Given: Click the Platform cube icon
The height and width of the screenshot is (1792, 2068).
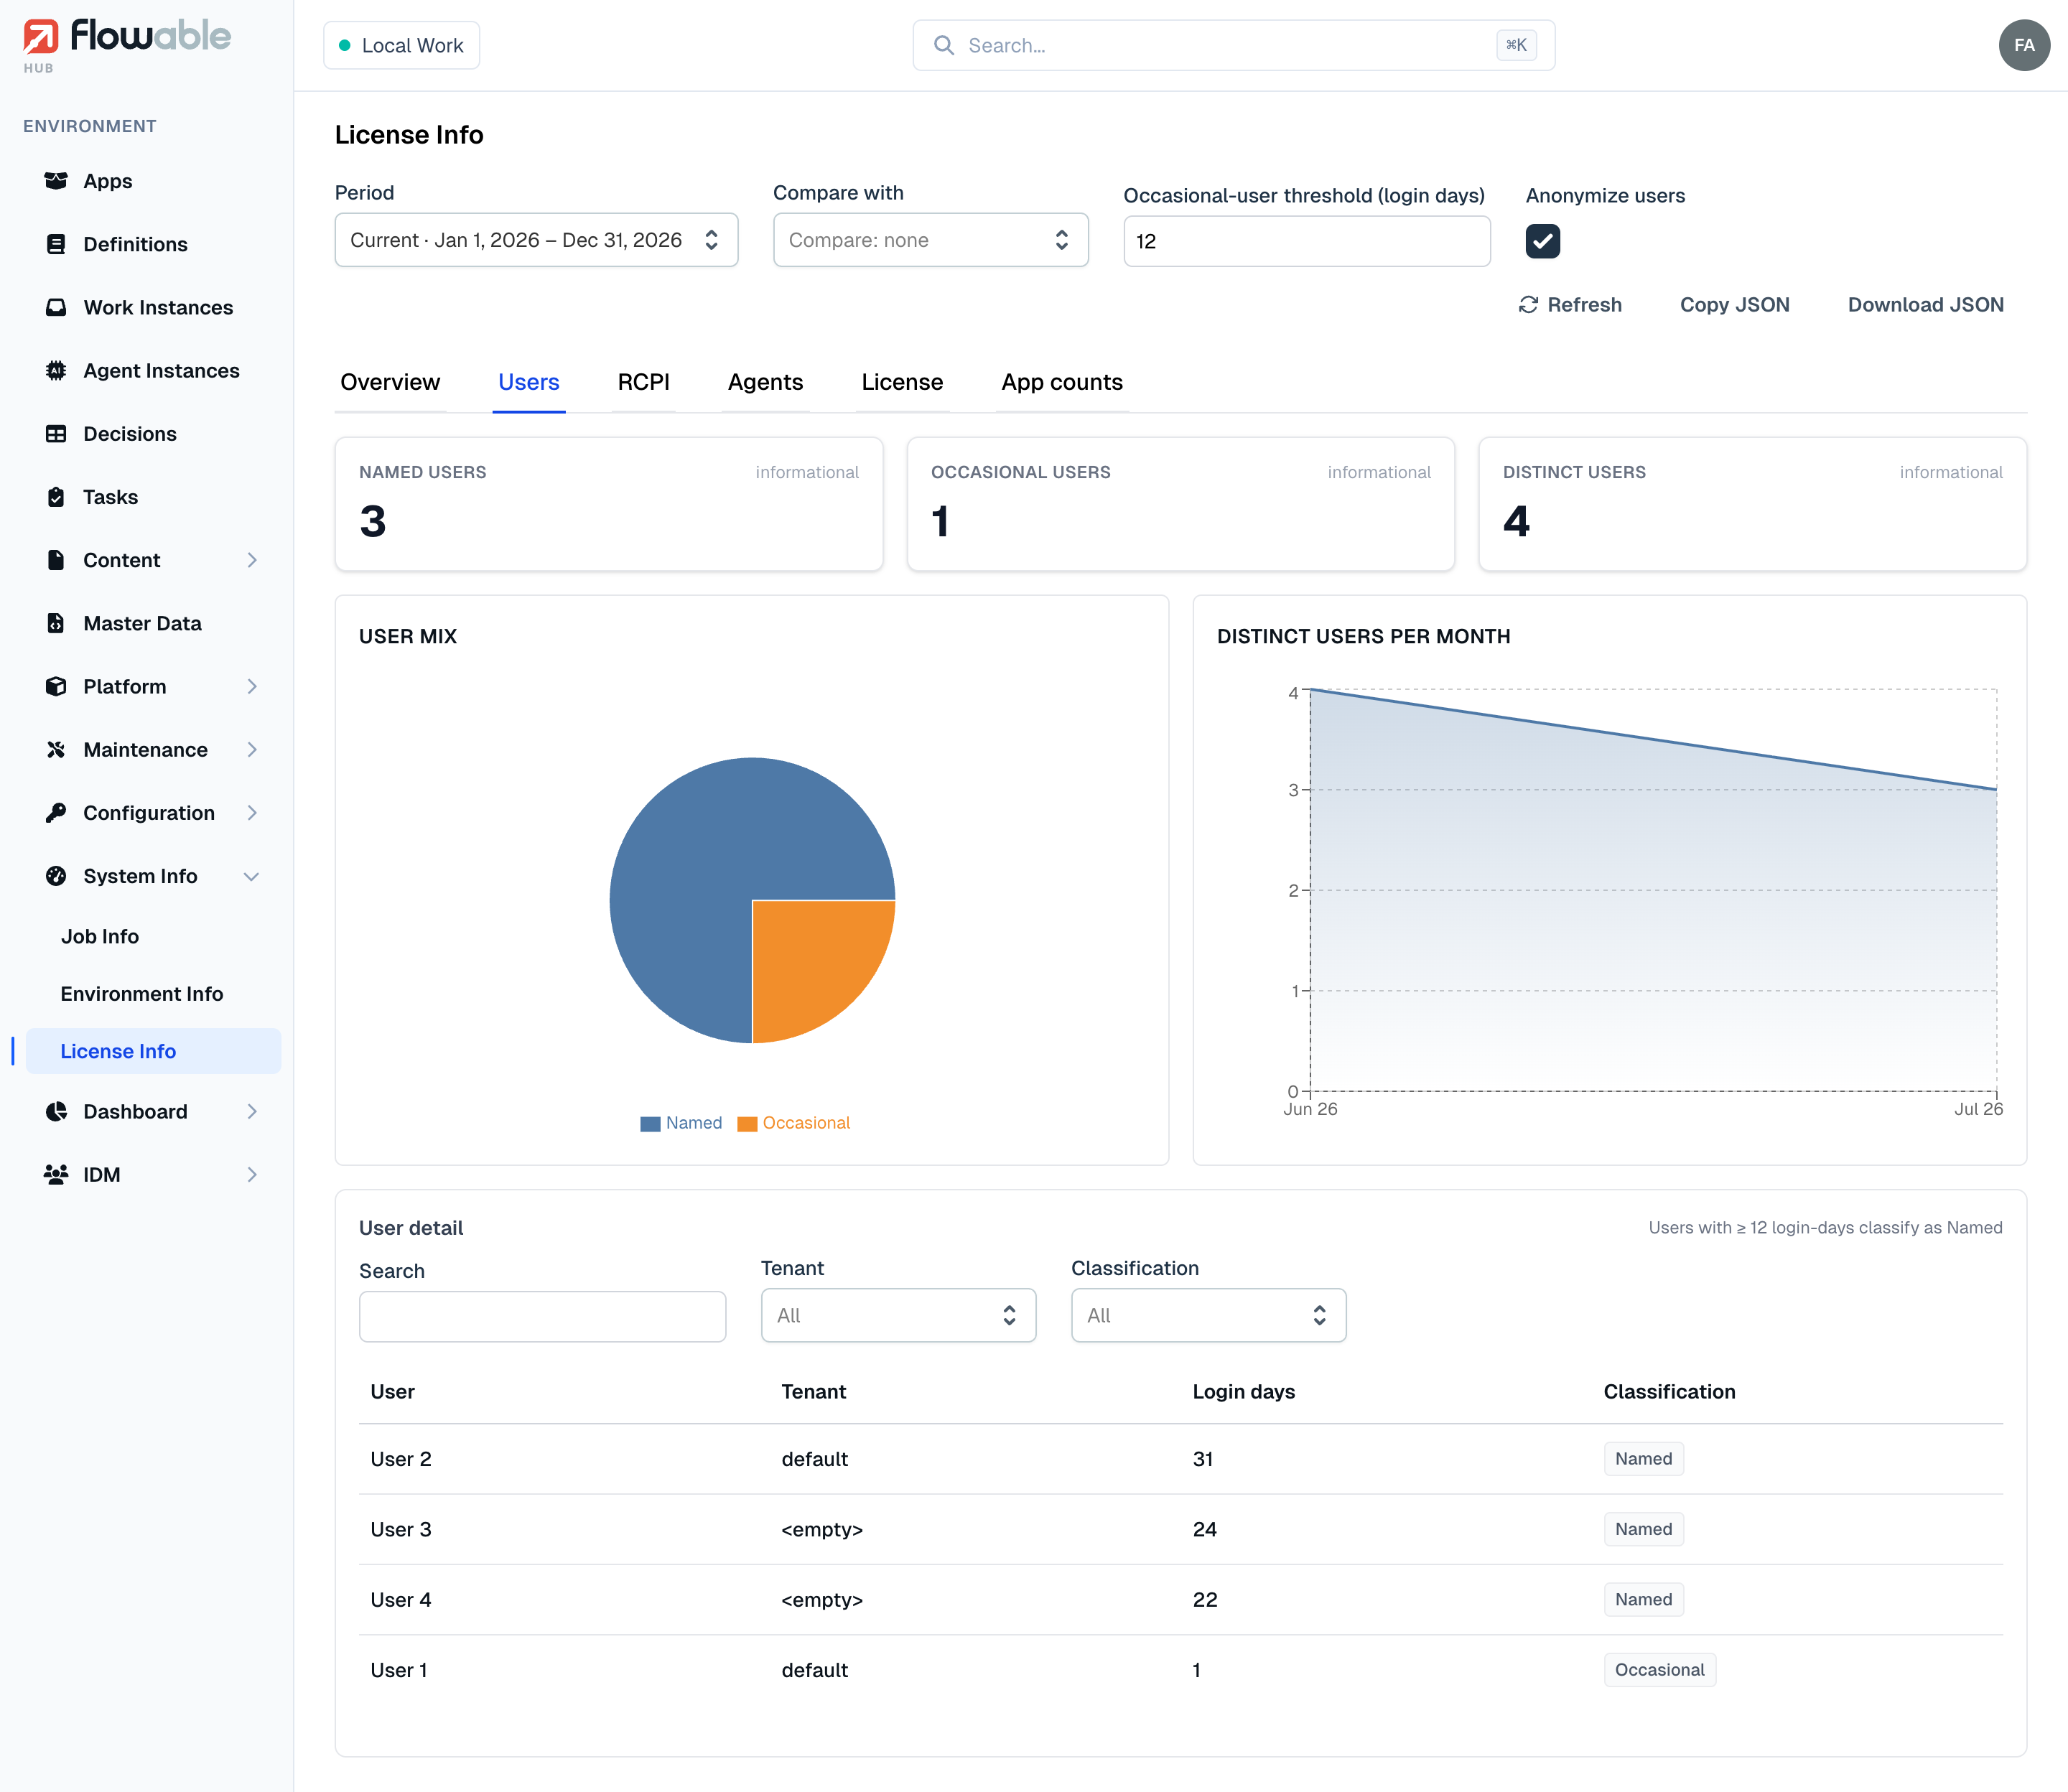Looking at the screenshot, I should coord(56,686).
